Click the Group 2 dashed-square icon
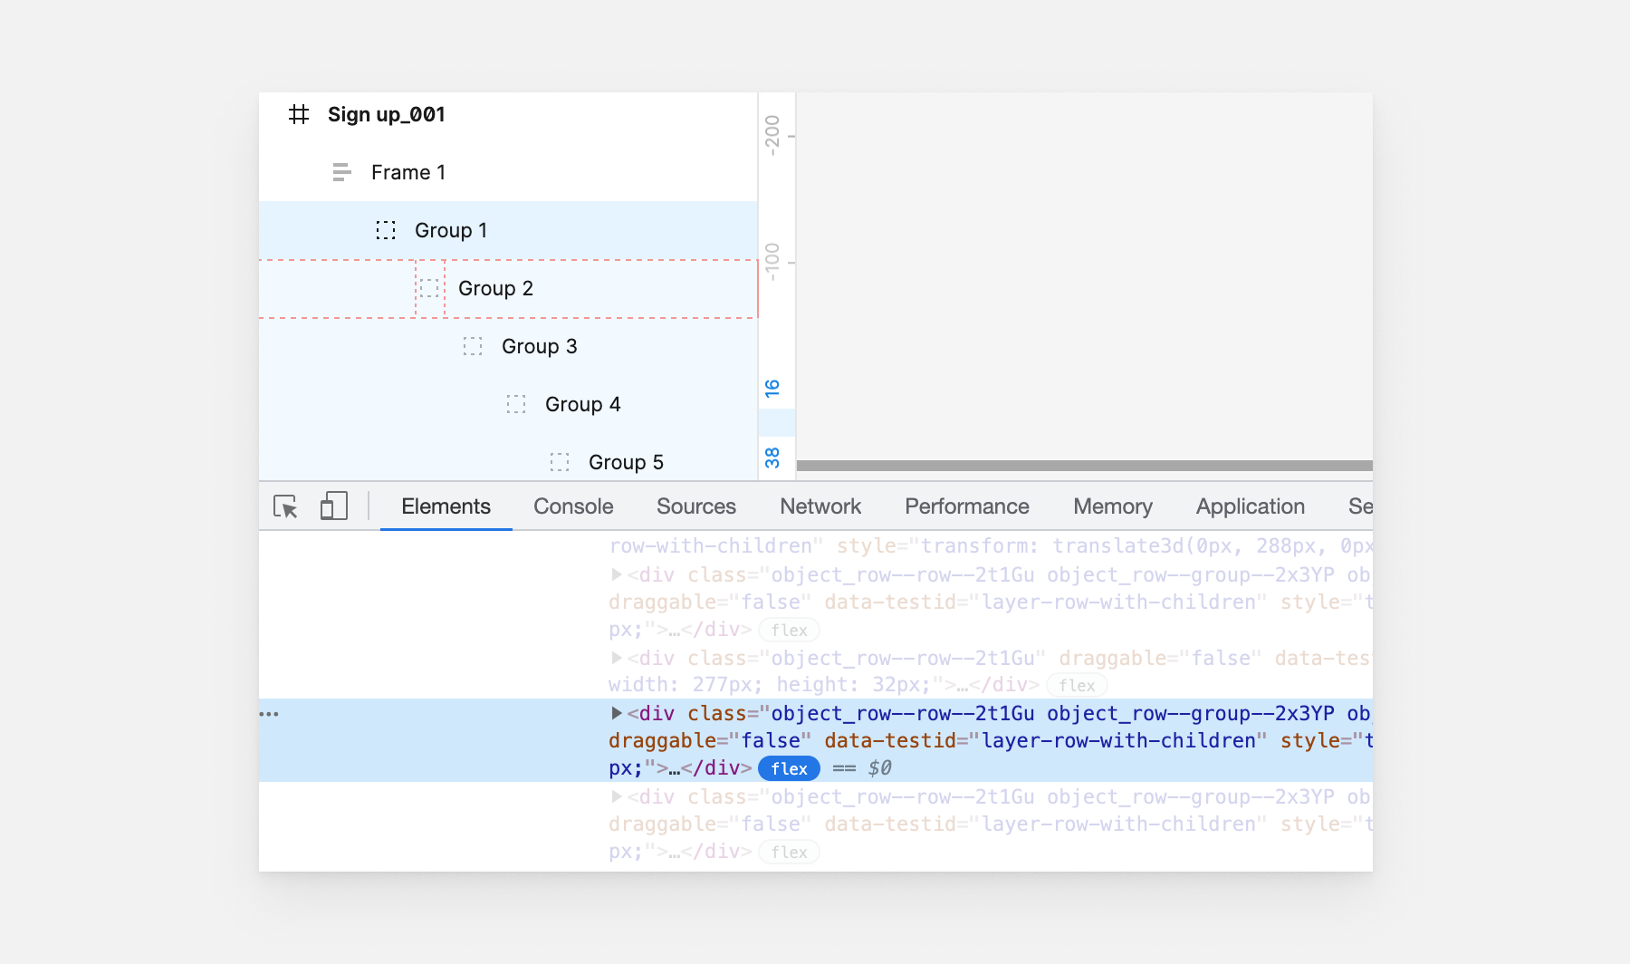Viewport: 1630px width, 964px height. tap(429, 288)
